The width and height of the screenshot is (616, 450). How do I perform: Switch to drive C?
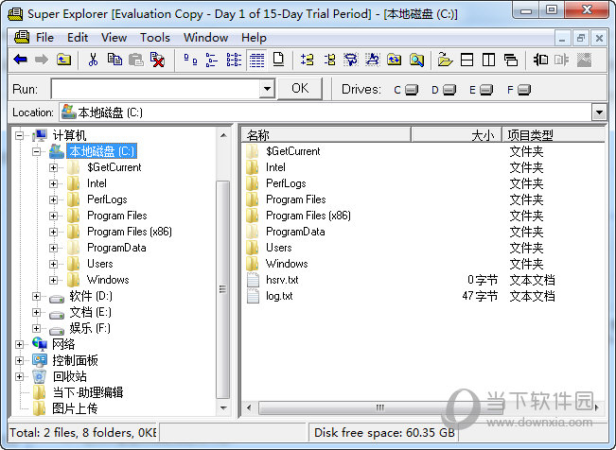click(406, 90)
